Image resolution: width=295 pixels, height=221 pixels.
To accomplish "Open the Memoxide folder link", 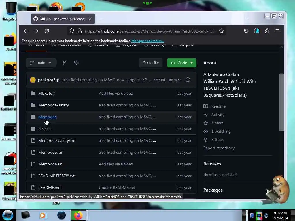I will click(x=48, y=117).
